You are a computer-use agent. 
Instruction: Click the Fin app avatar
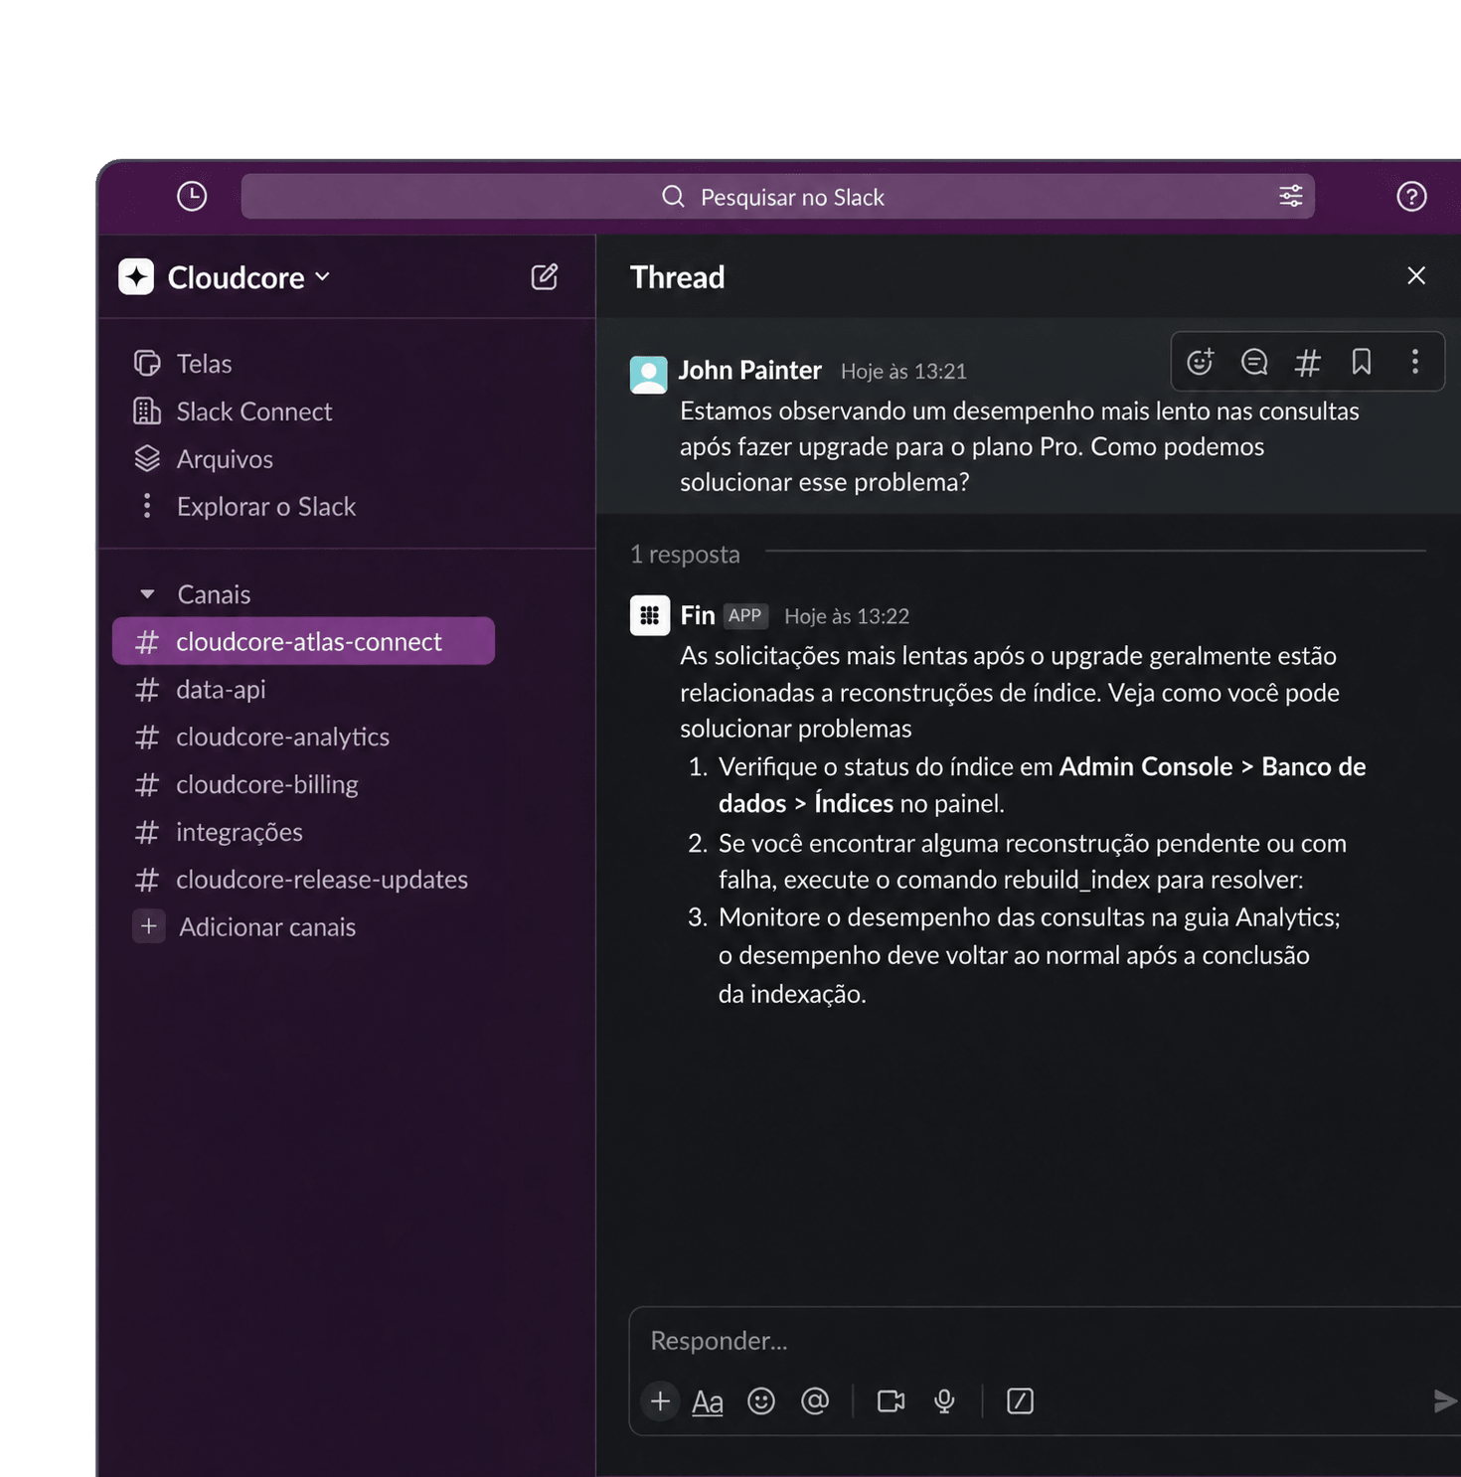pos(649,615)
